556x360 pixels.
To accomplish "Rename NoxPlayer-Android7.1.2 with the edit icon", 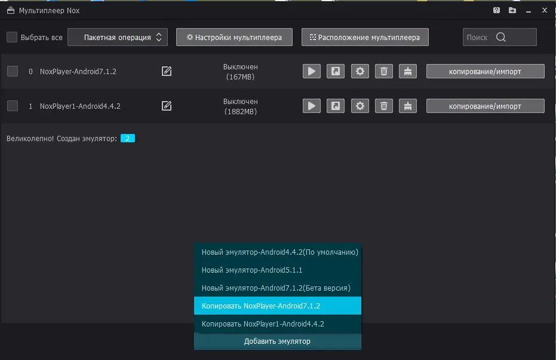I will pyautogui.click(x=167, y=71).
